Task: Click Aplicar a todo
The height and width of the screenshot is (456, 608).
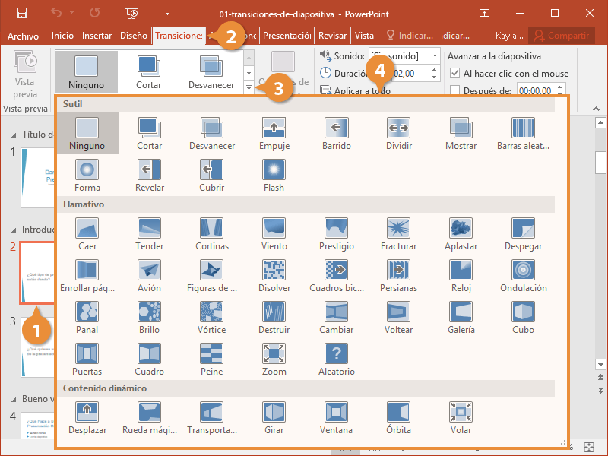Action: [x=356, y=90]
